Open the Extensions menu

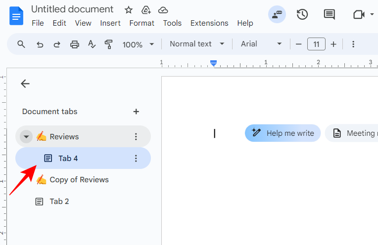click(209, 23)
